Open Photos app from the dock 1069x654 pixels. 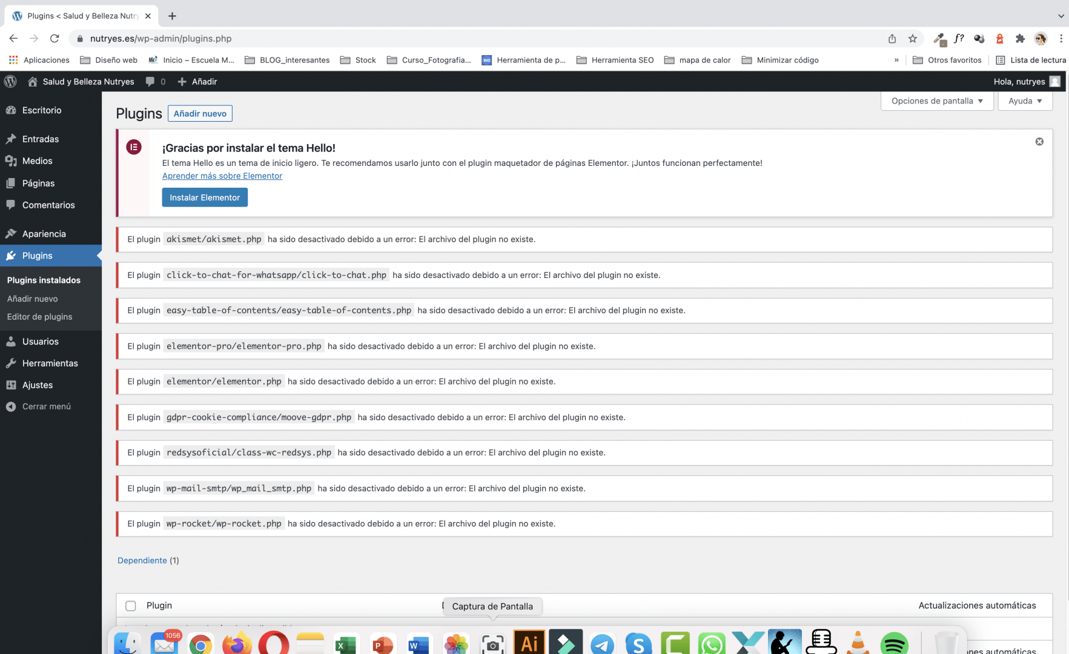point(456,644)
